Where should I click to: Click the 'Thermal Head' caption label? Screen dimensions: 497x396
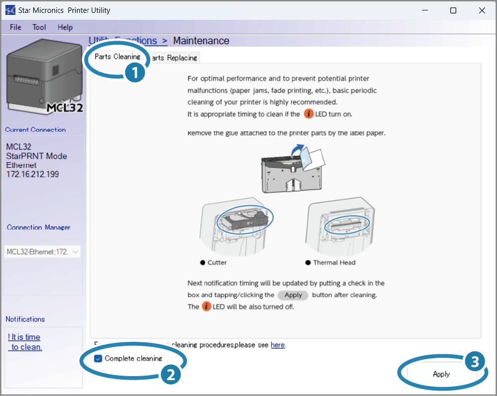[x=334, y=262]
